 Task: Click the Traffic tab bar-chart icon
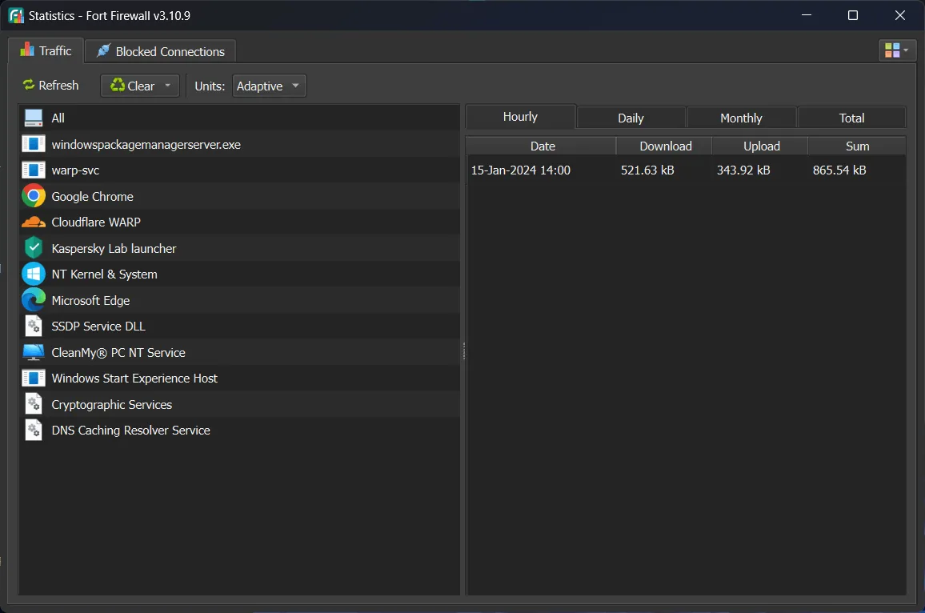click(27, 50)
